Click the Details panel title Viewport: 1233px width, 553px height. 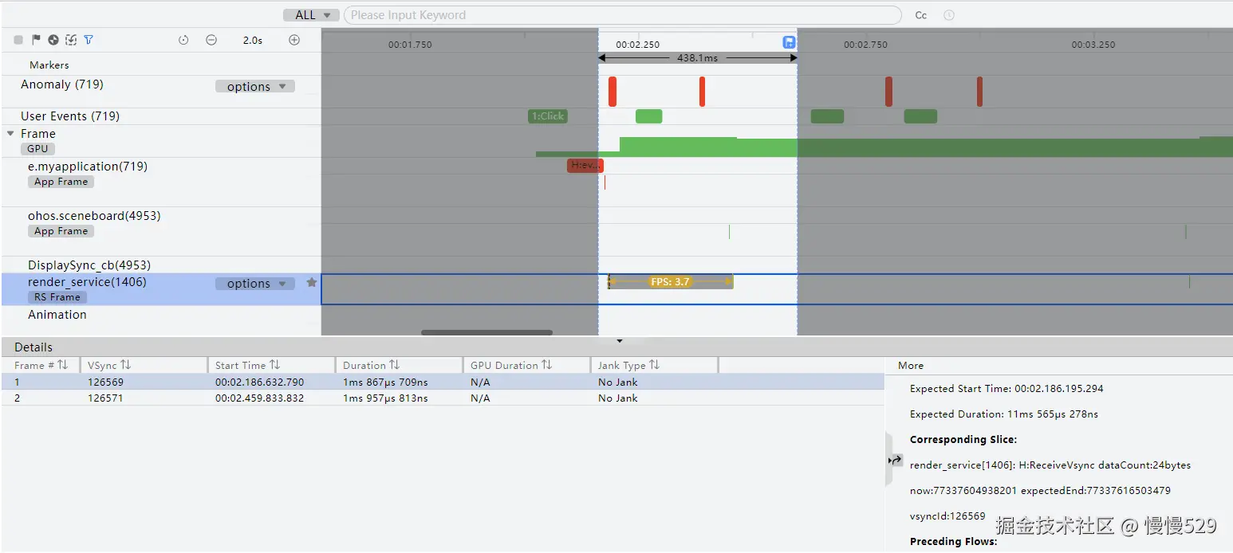33,347
